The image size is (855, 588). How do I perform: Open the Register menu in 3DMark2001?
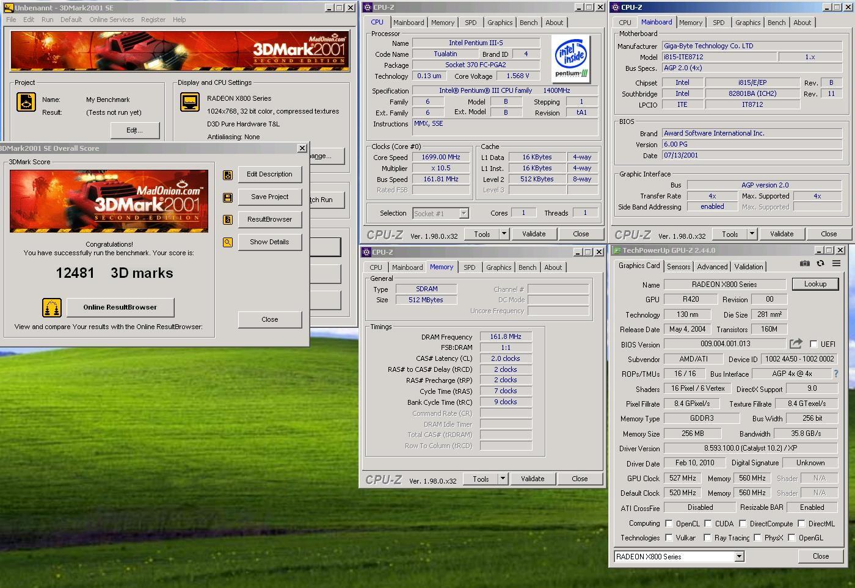tap(153, 20)
